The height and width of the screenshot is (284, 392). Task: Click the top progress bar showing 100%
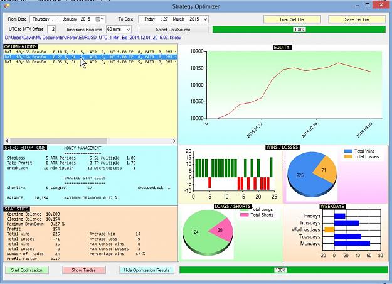pos(299,30)
